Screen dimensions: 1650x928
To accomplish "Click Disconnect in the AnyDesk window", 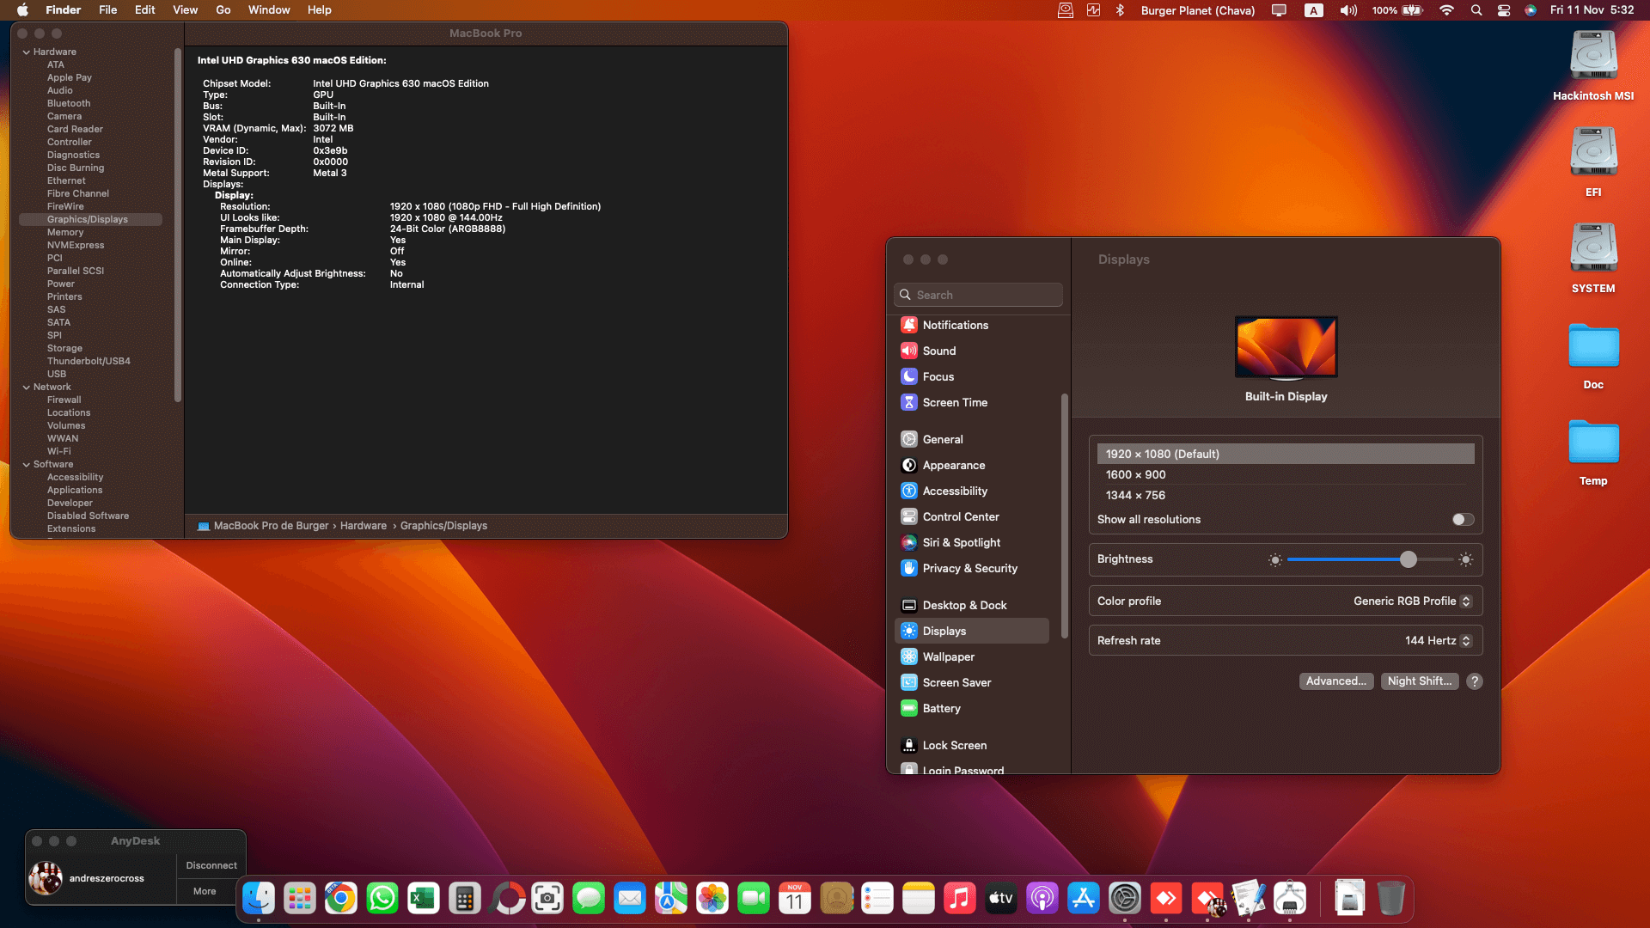I will (211, 865).
